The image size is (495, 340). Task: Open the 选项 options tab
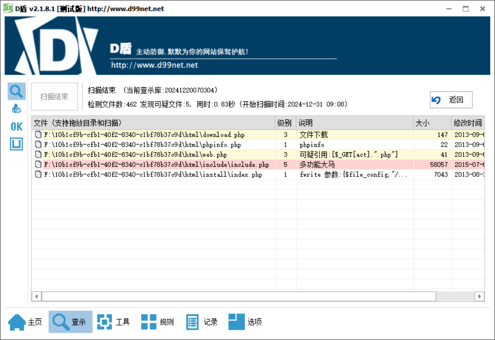[x=246, y=322]
